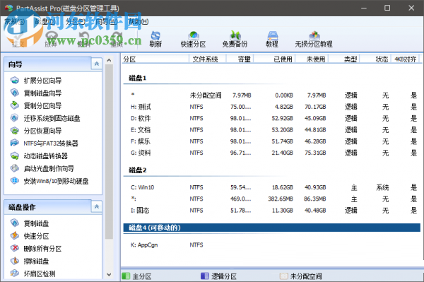Open the 分区恢复向导 wizard
424x282 pixels.
[42, 131]
